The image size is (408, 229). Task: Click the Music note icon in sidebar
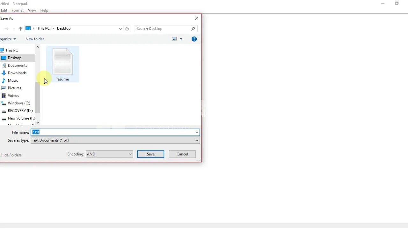coord(4,80)
